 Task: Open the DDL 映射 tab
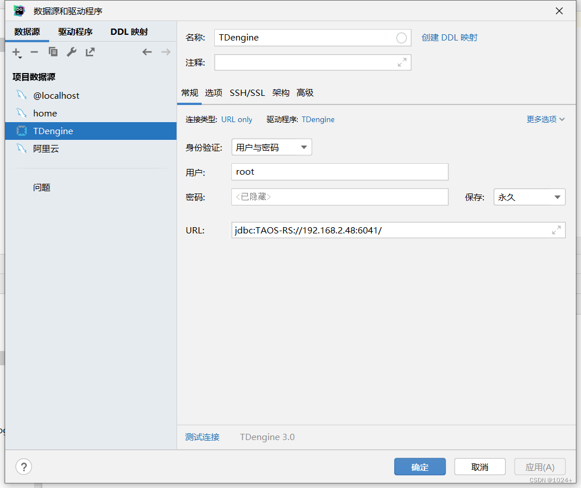tap(129, 32)
